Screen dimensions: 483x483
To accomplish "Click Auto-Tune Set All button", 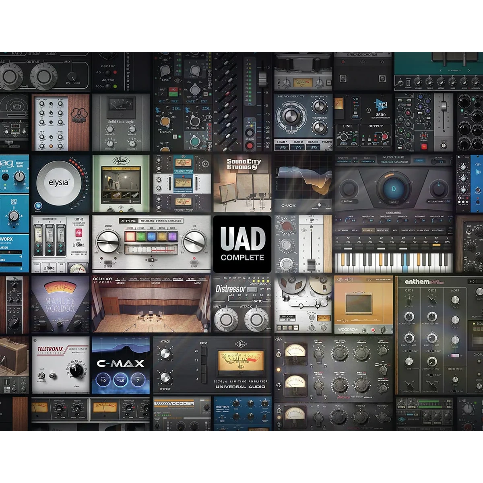I will tap(355, 230).
